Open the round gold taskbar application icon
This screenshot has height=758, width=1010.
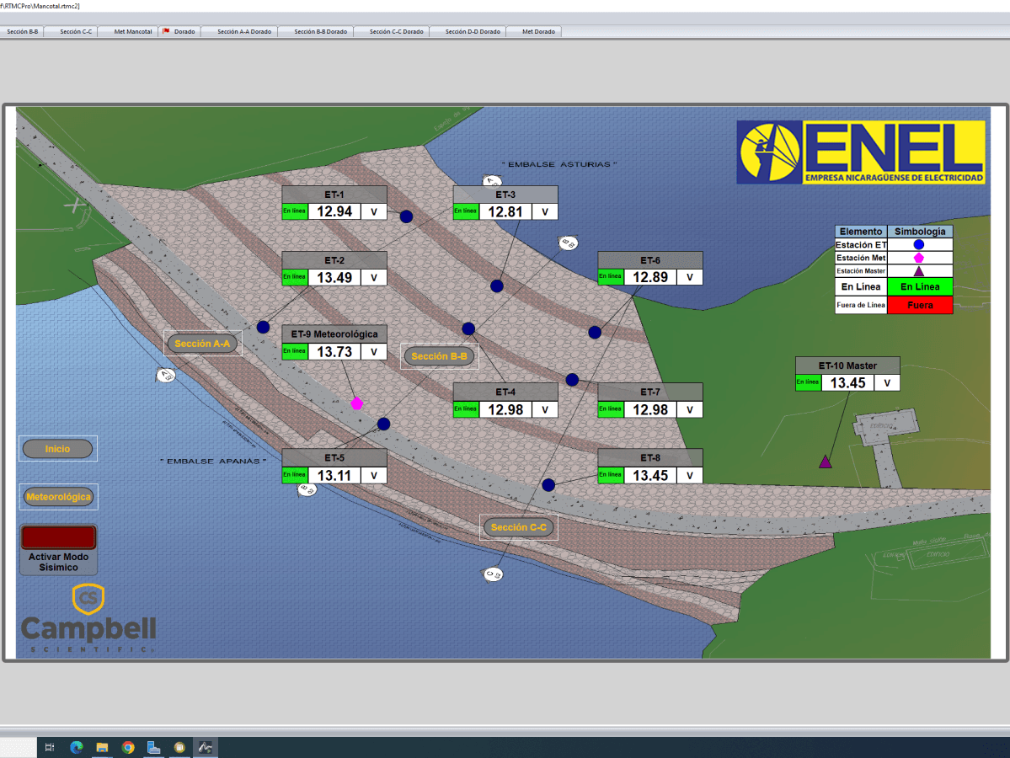[179, 747]
